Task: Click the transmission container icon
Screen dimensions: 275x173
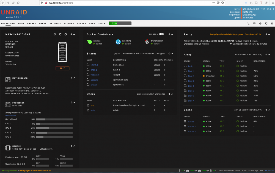Action: point(147,42)
